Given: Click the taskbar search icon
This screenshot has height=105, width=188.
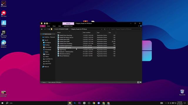Looking at the screenshot, I should coord(7,103).
